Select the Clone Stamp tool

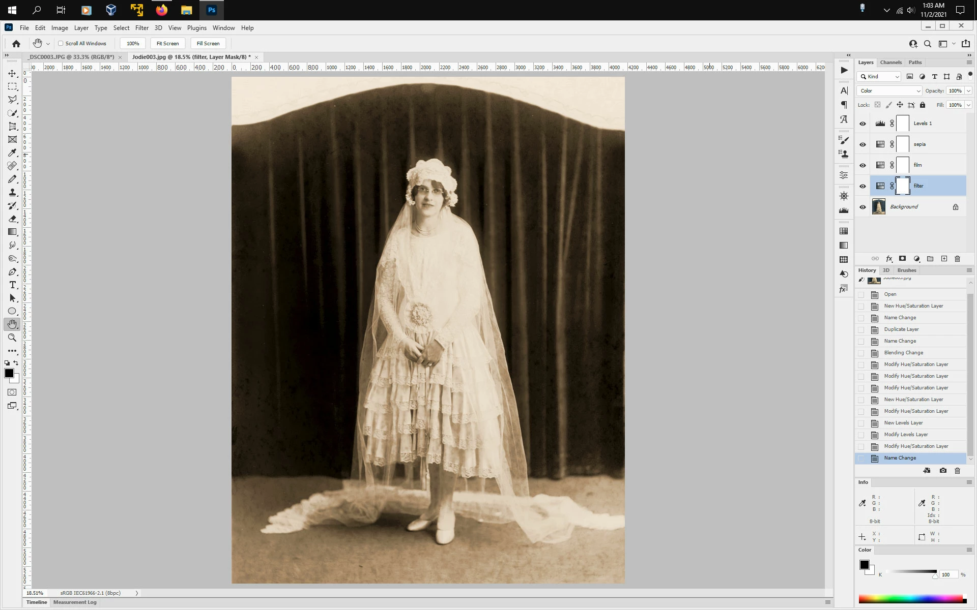[13, 192]
